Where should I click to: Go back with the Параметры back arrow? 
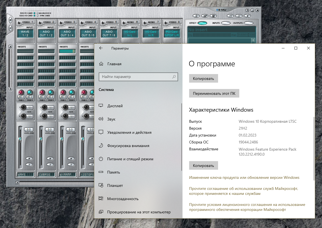click(101, 48)
